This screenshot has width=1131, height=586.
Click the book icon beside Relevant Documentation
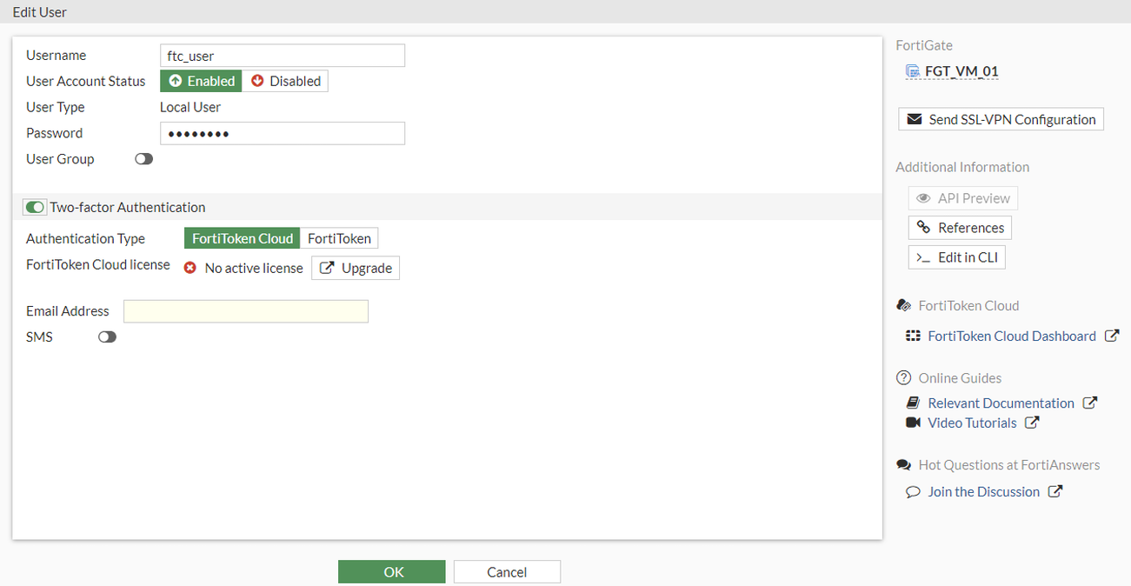tap(912, 402)
